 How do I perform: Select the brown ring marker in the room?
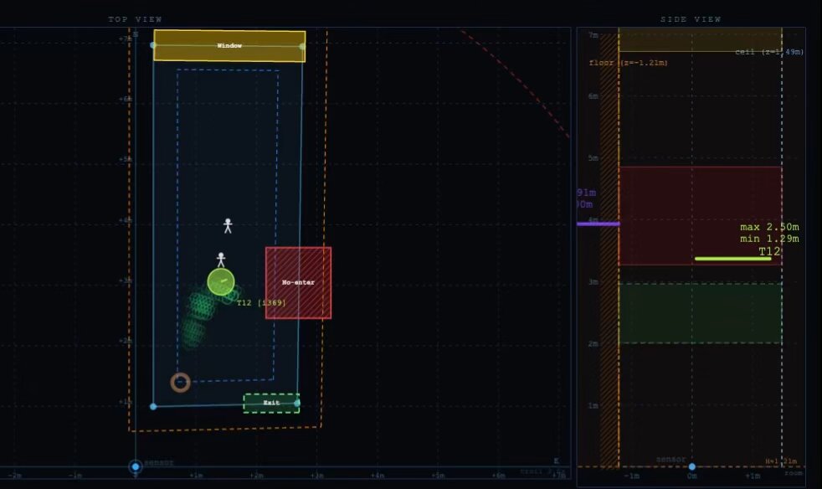point(180,383)
